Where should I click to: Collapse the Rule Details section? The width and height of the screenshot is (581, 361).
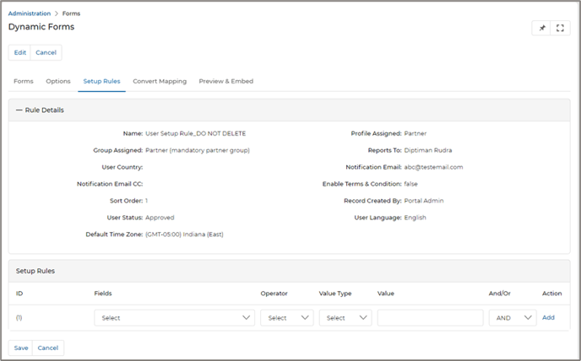tap(18, 110)
